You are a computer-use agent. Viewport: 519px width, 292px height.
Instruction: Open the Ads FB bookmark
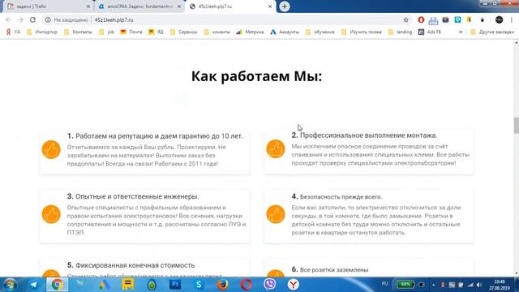pos(430,32)
